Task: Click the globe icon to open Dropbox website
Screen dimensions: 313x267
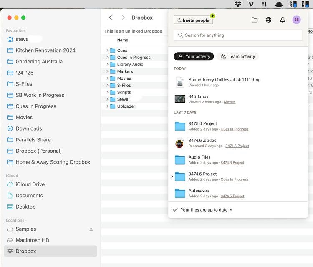Action: tap(268, 20)
